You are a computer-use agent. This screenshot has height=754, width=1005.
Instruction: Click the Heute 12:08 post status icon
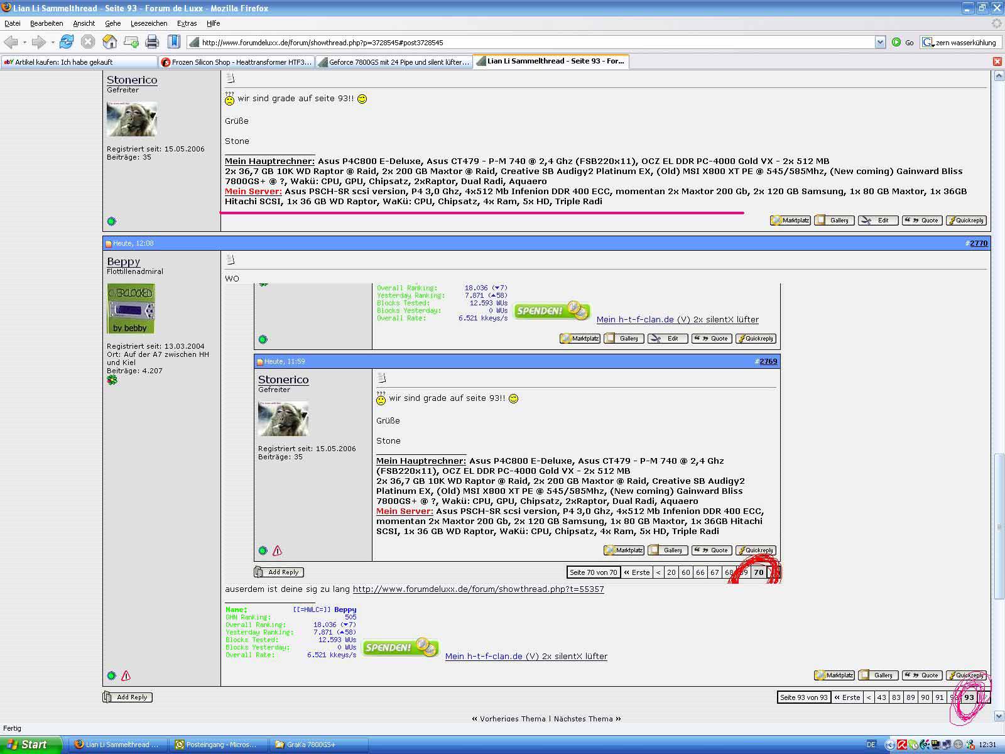point(108,244)
